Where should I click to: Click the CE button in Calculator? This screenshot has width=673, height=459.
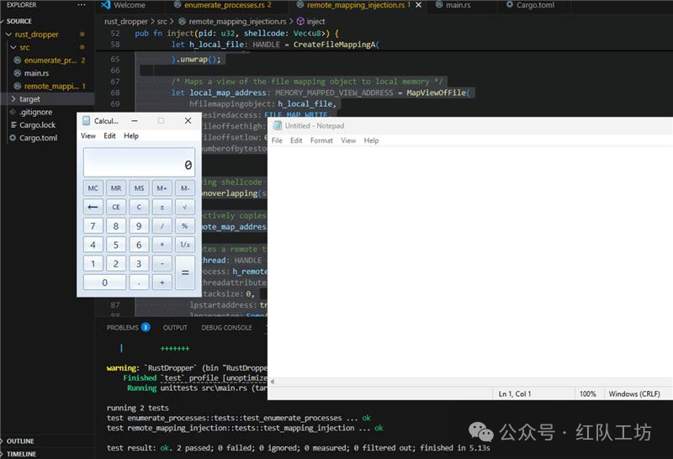pos(116,207)
